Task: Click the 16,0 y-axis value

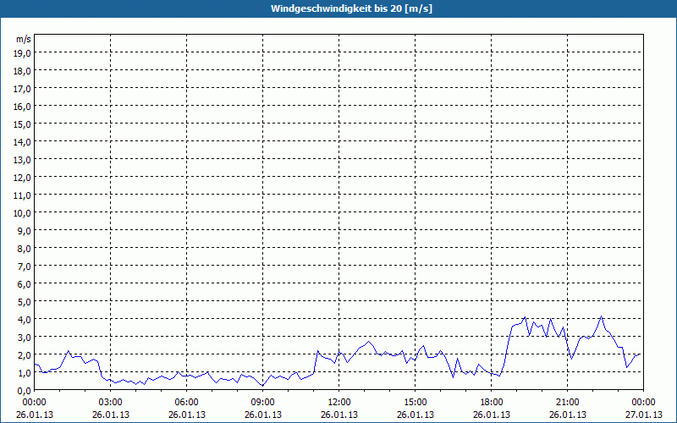Action: pos(22,107)
